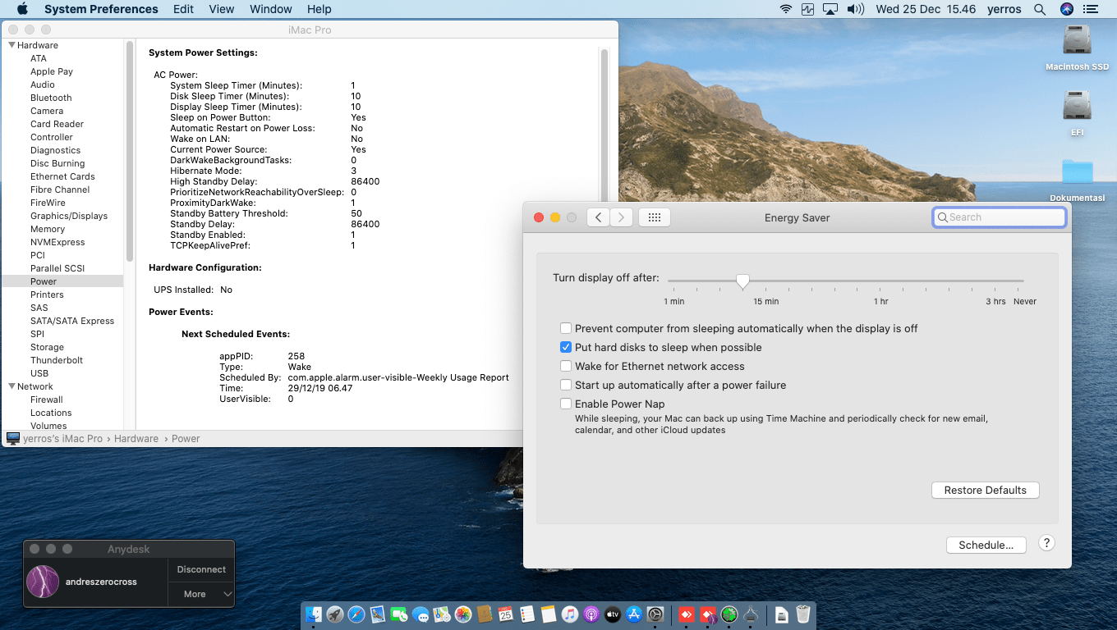
Task: Launch Launchpad rocket icon in the Dock
Action: pyautogui.click(x=334, y=614)
